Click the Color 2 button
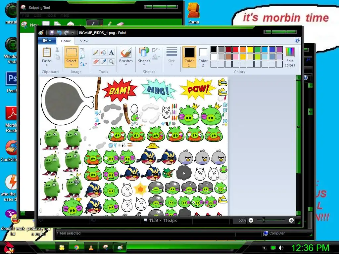 (203, 57)
